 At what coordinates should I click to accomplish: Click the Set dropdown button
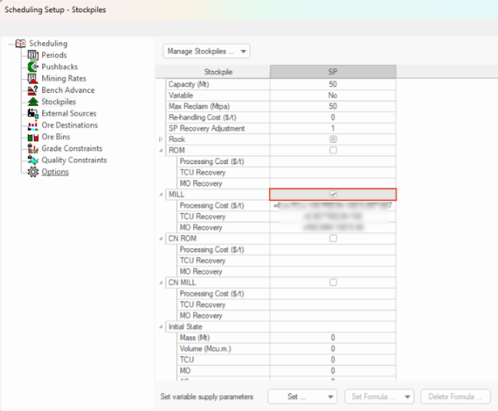pos(312,396)
